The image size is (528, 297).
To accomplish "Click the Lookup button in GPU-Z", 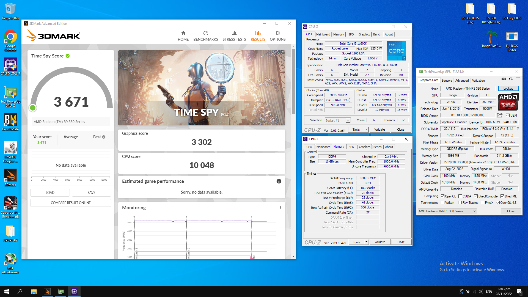I will coord(508,89).
